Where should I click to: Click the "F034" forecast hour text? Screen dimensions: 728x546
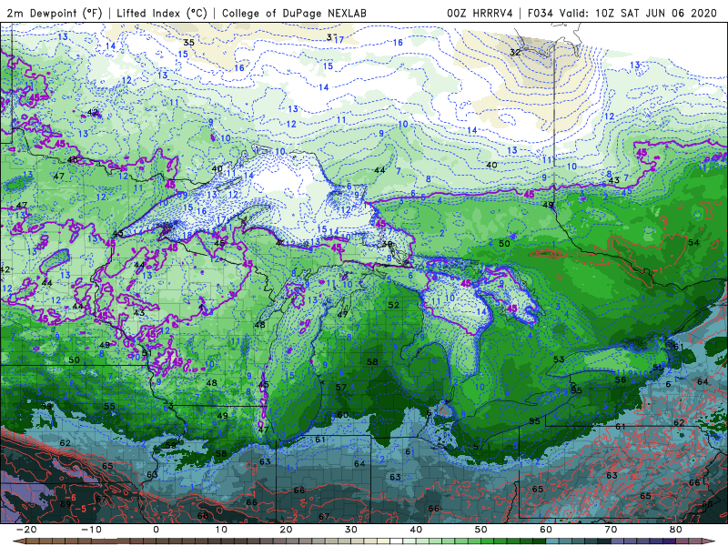(x=541, y=13)
